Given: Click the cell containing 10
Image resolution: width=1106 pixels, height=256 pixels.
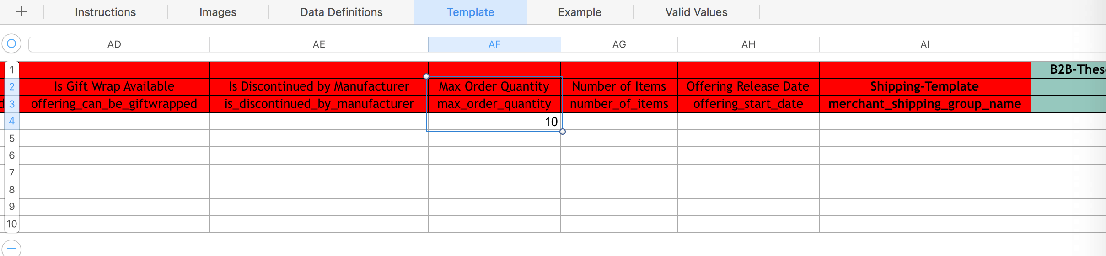Looking at the screenshot, I should point(494,122).
